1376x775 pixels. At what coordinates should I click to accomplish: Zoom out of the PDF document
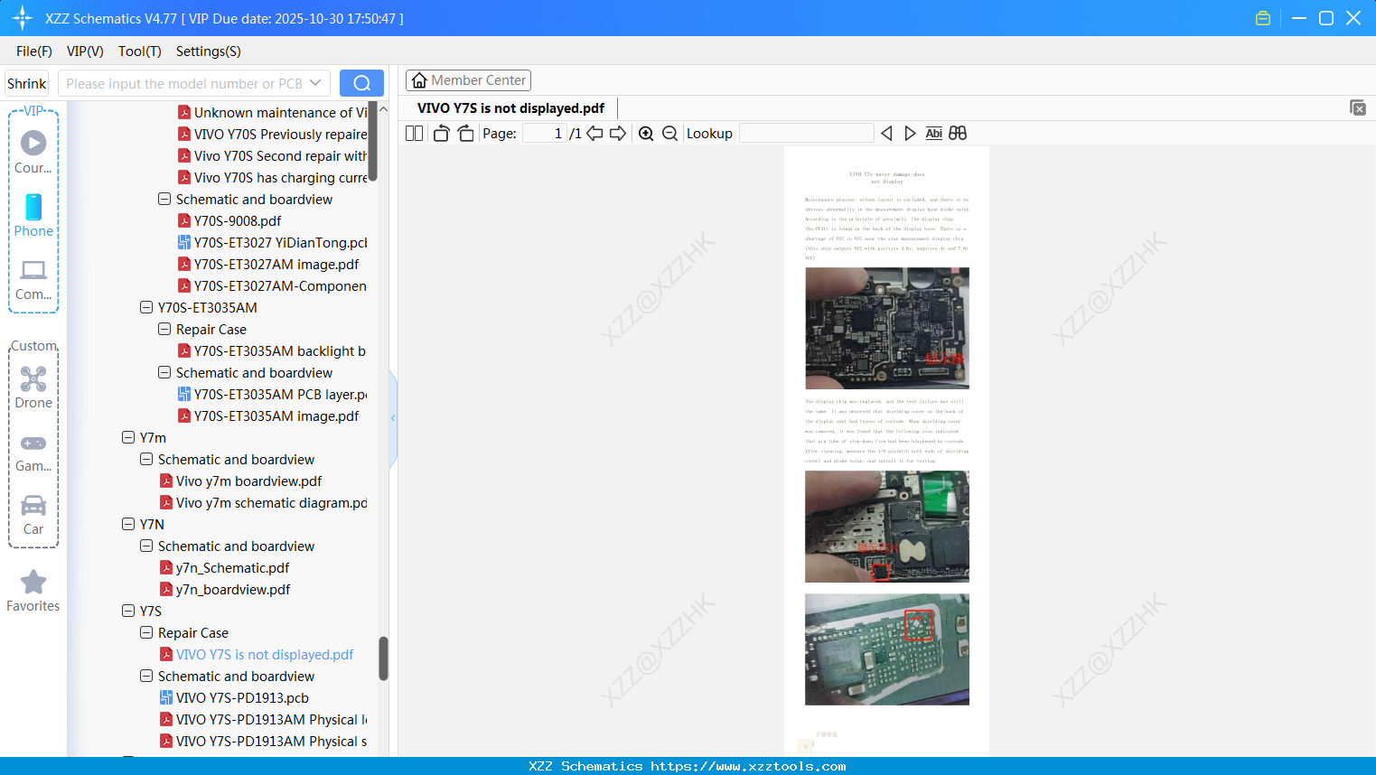(x=669, y=134)
